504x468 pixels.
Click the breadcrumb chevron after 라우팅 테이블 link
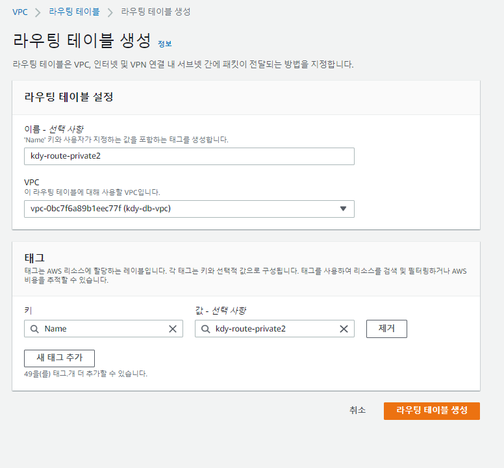tap(110, 13)
